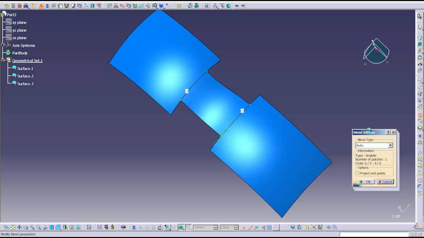Image resolution: width=424 pixels, height=238 pixels.
Task: Click the continuity tag on left blend edge
Action: click(x=187, y=91)
